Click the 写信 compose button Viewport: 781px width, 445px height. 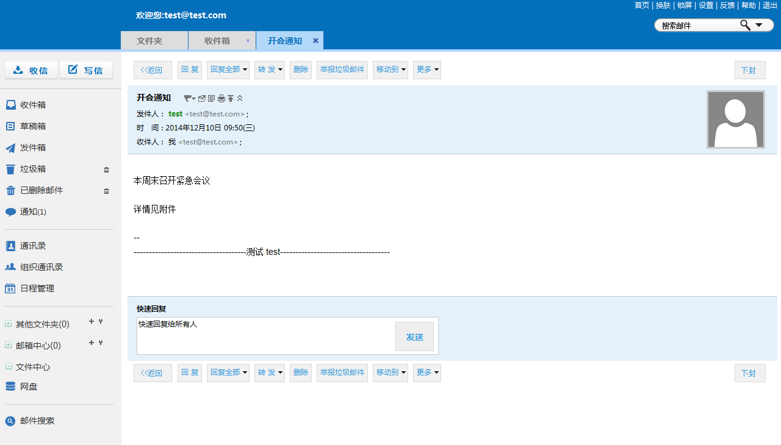(86, 70)
